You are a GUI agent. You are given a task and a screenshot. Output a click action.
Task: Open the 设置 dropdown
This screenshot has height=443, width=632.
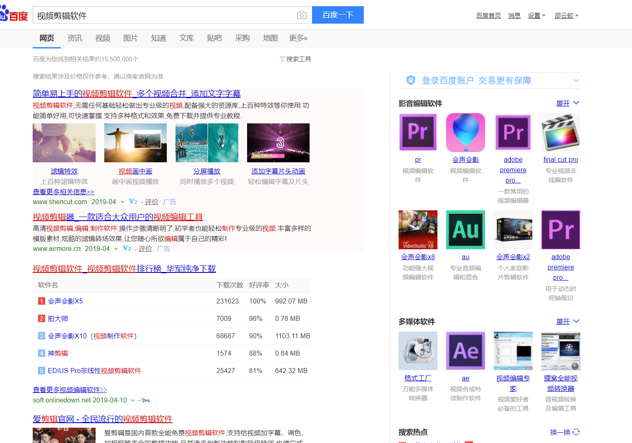coord(536,16)
